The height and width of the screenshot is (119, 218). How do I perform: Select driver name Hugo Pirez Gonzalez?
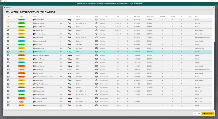tap(41, 84)
